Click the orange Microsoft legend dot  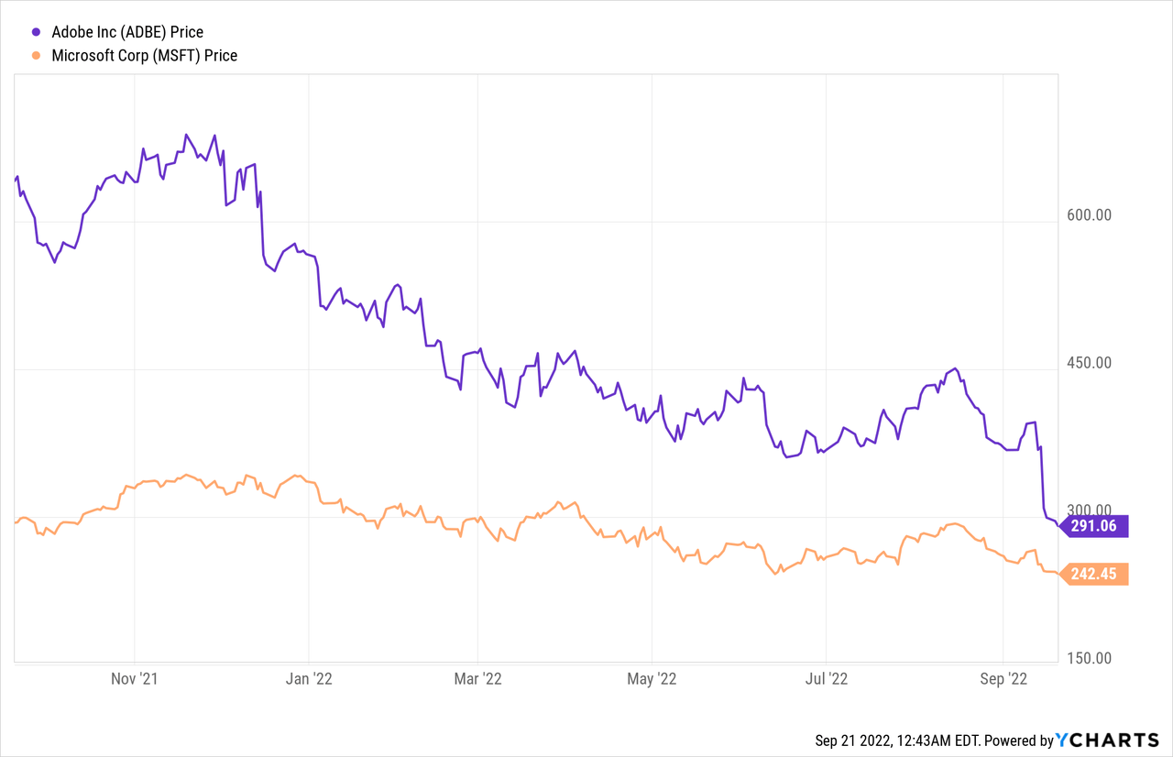36,56
